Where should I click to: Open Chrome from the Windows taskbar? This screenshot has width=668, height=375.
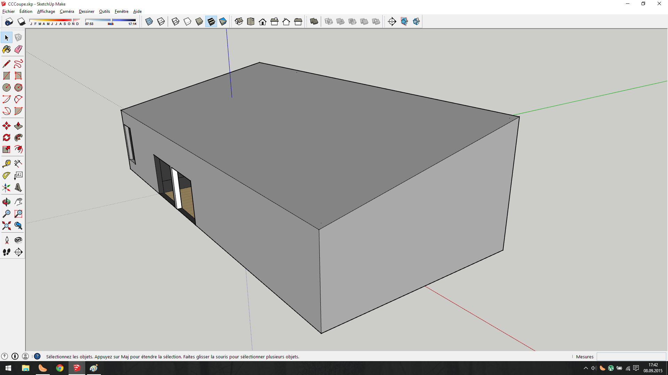tap(60, 368)
